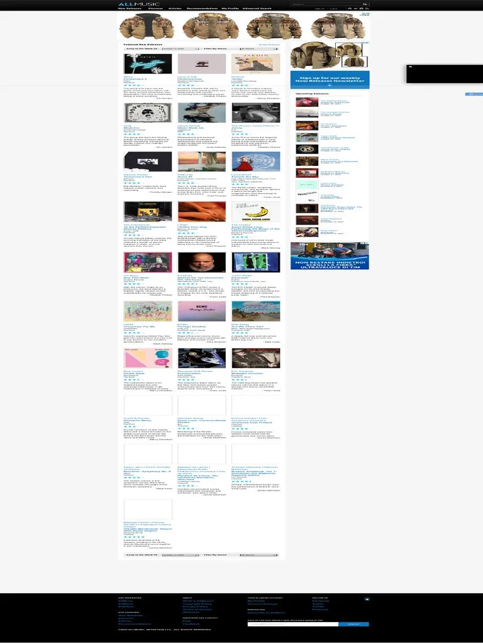Screen dimensions: 483x644
Task: Open the Recommendations menu item
Action: (202, 8)
